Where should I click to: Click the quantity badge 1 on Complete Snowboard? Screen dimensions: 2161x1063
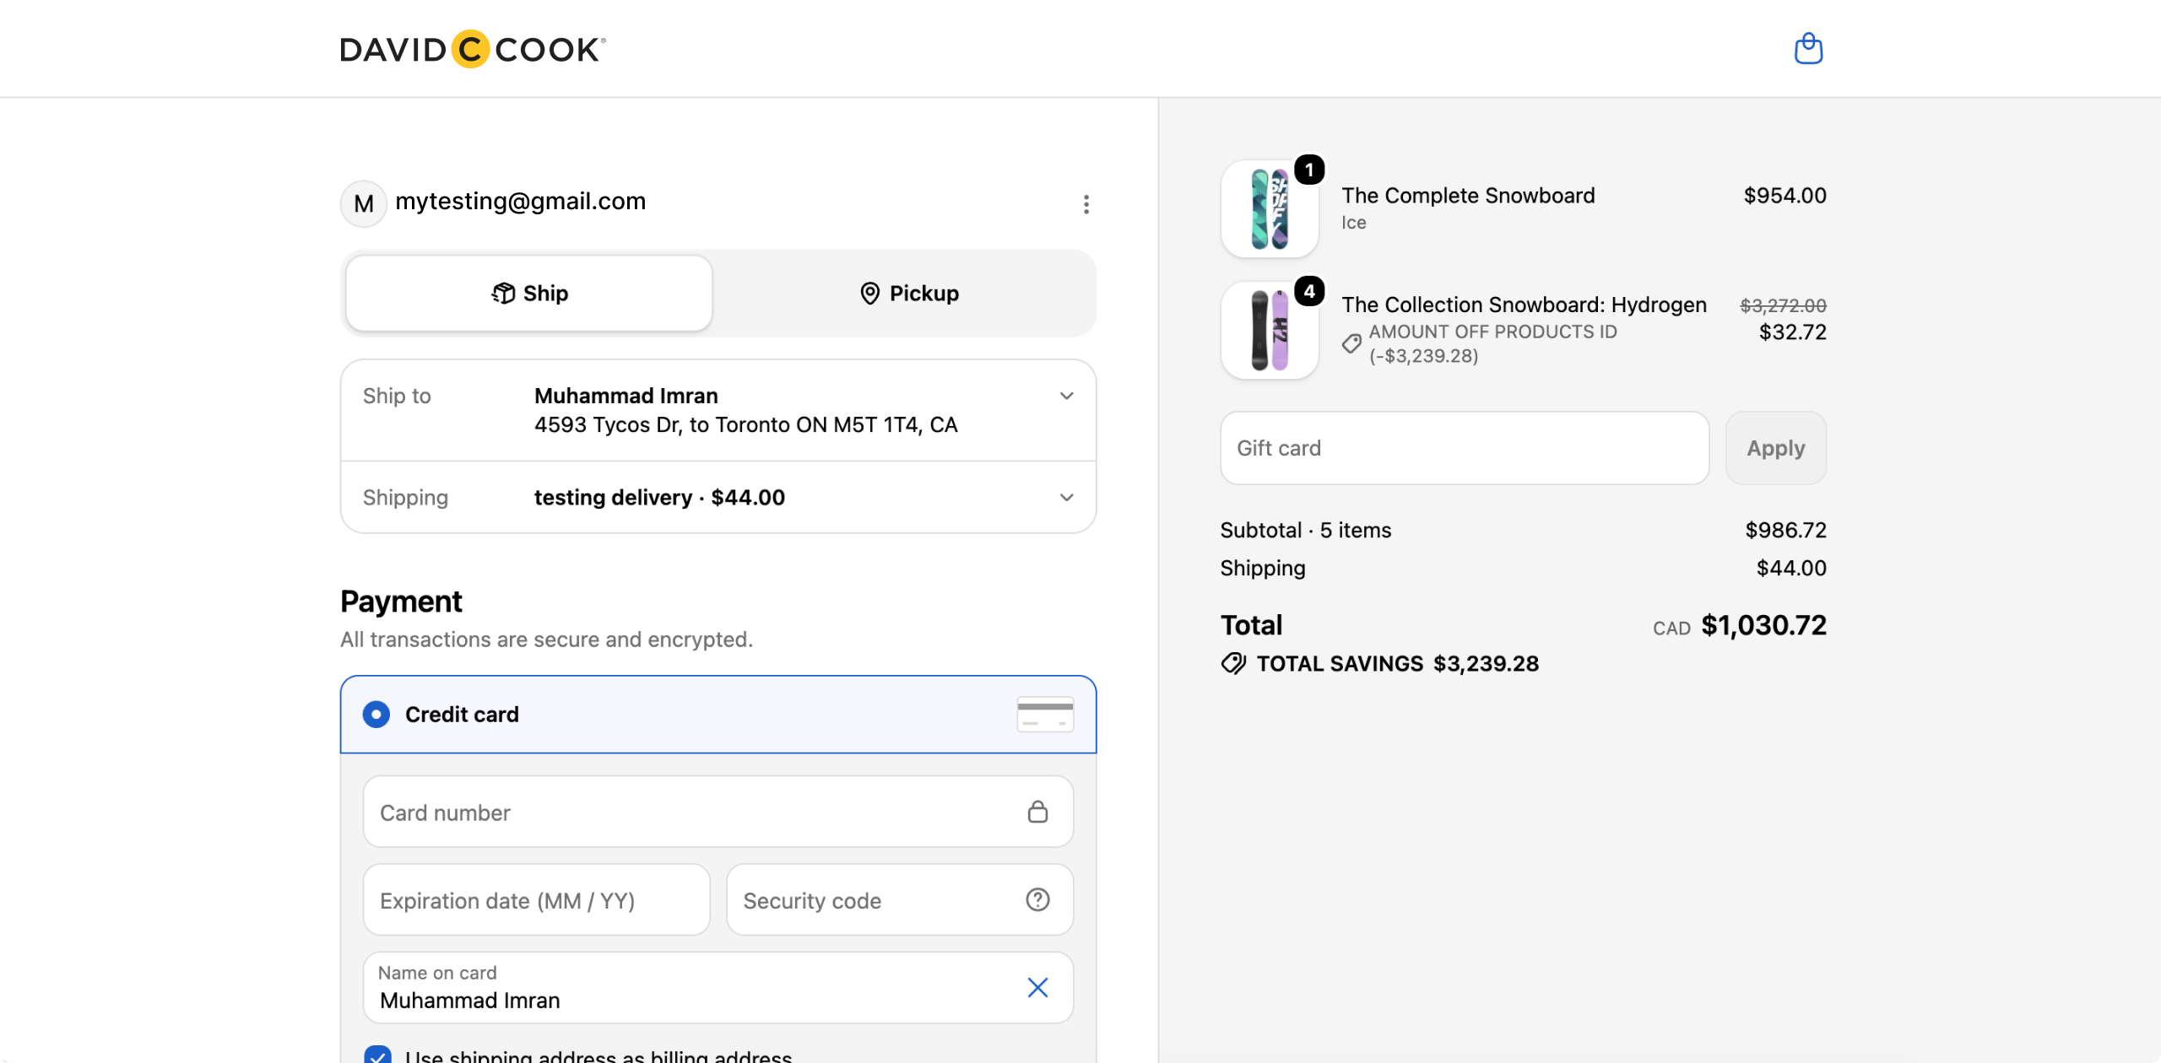click(x=1309, y=170)
